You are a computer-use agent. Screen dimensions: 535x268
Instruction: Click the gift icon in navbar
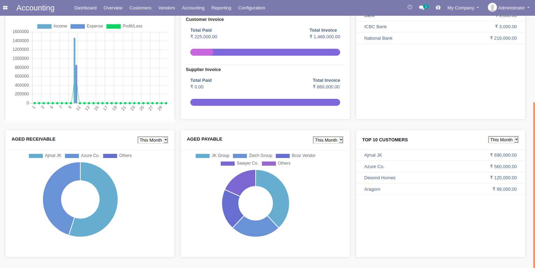click(x=438, y=7)
